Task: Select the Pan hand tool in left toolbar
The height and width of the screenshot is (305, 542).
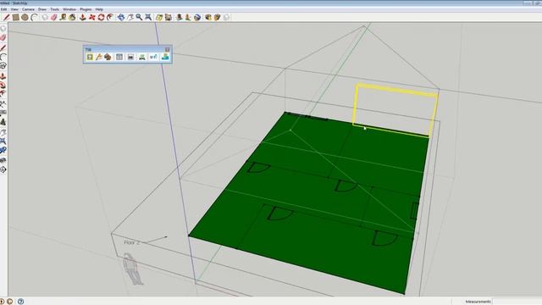Action: coord(3,132)
